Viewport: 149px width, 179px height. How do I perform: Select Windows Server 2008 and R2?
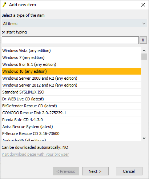(71, 78)
